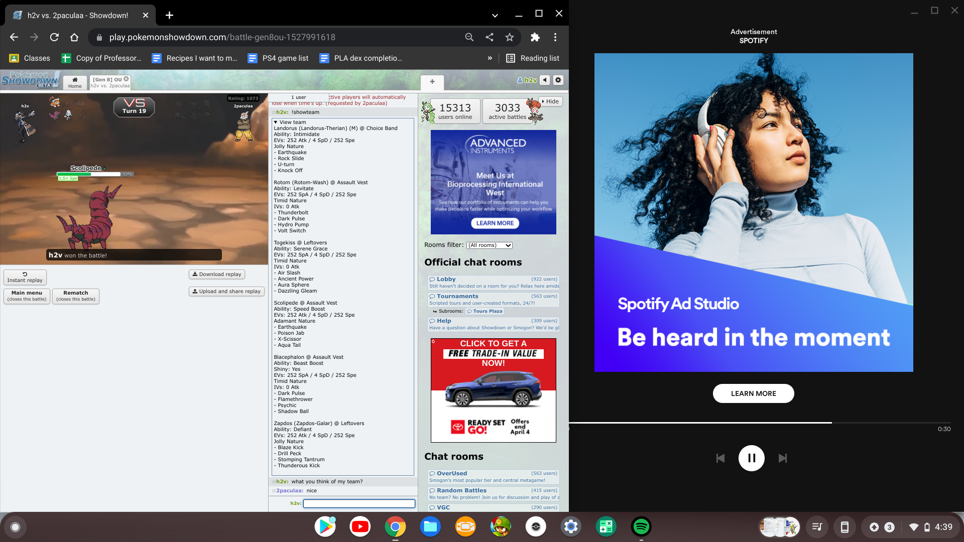The width and height of the screenshot is (964, 542).
Task: Click the Instant replay button
Action: pos(25,277)
